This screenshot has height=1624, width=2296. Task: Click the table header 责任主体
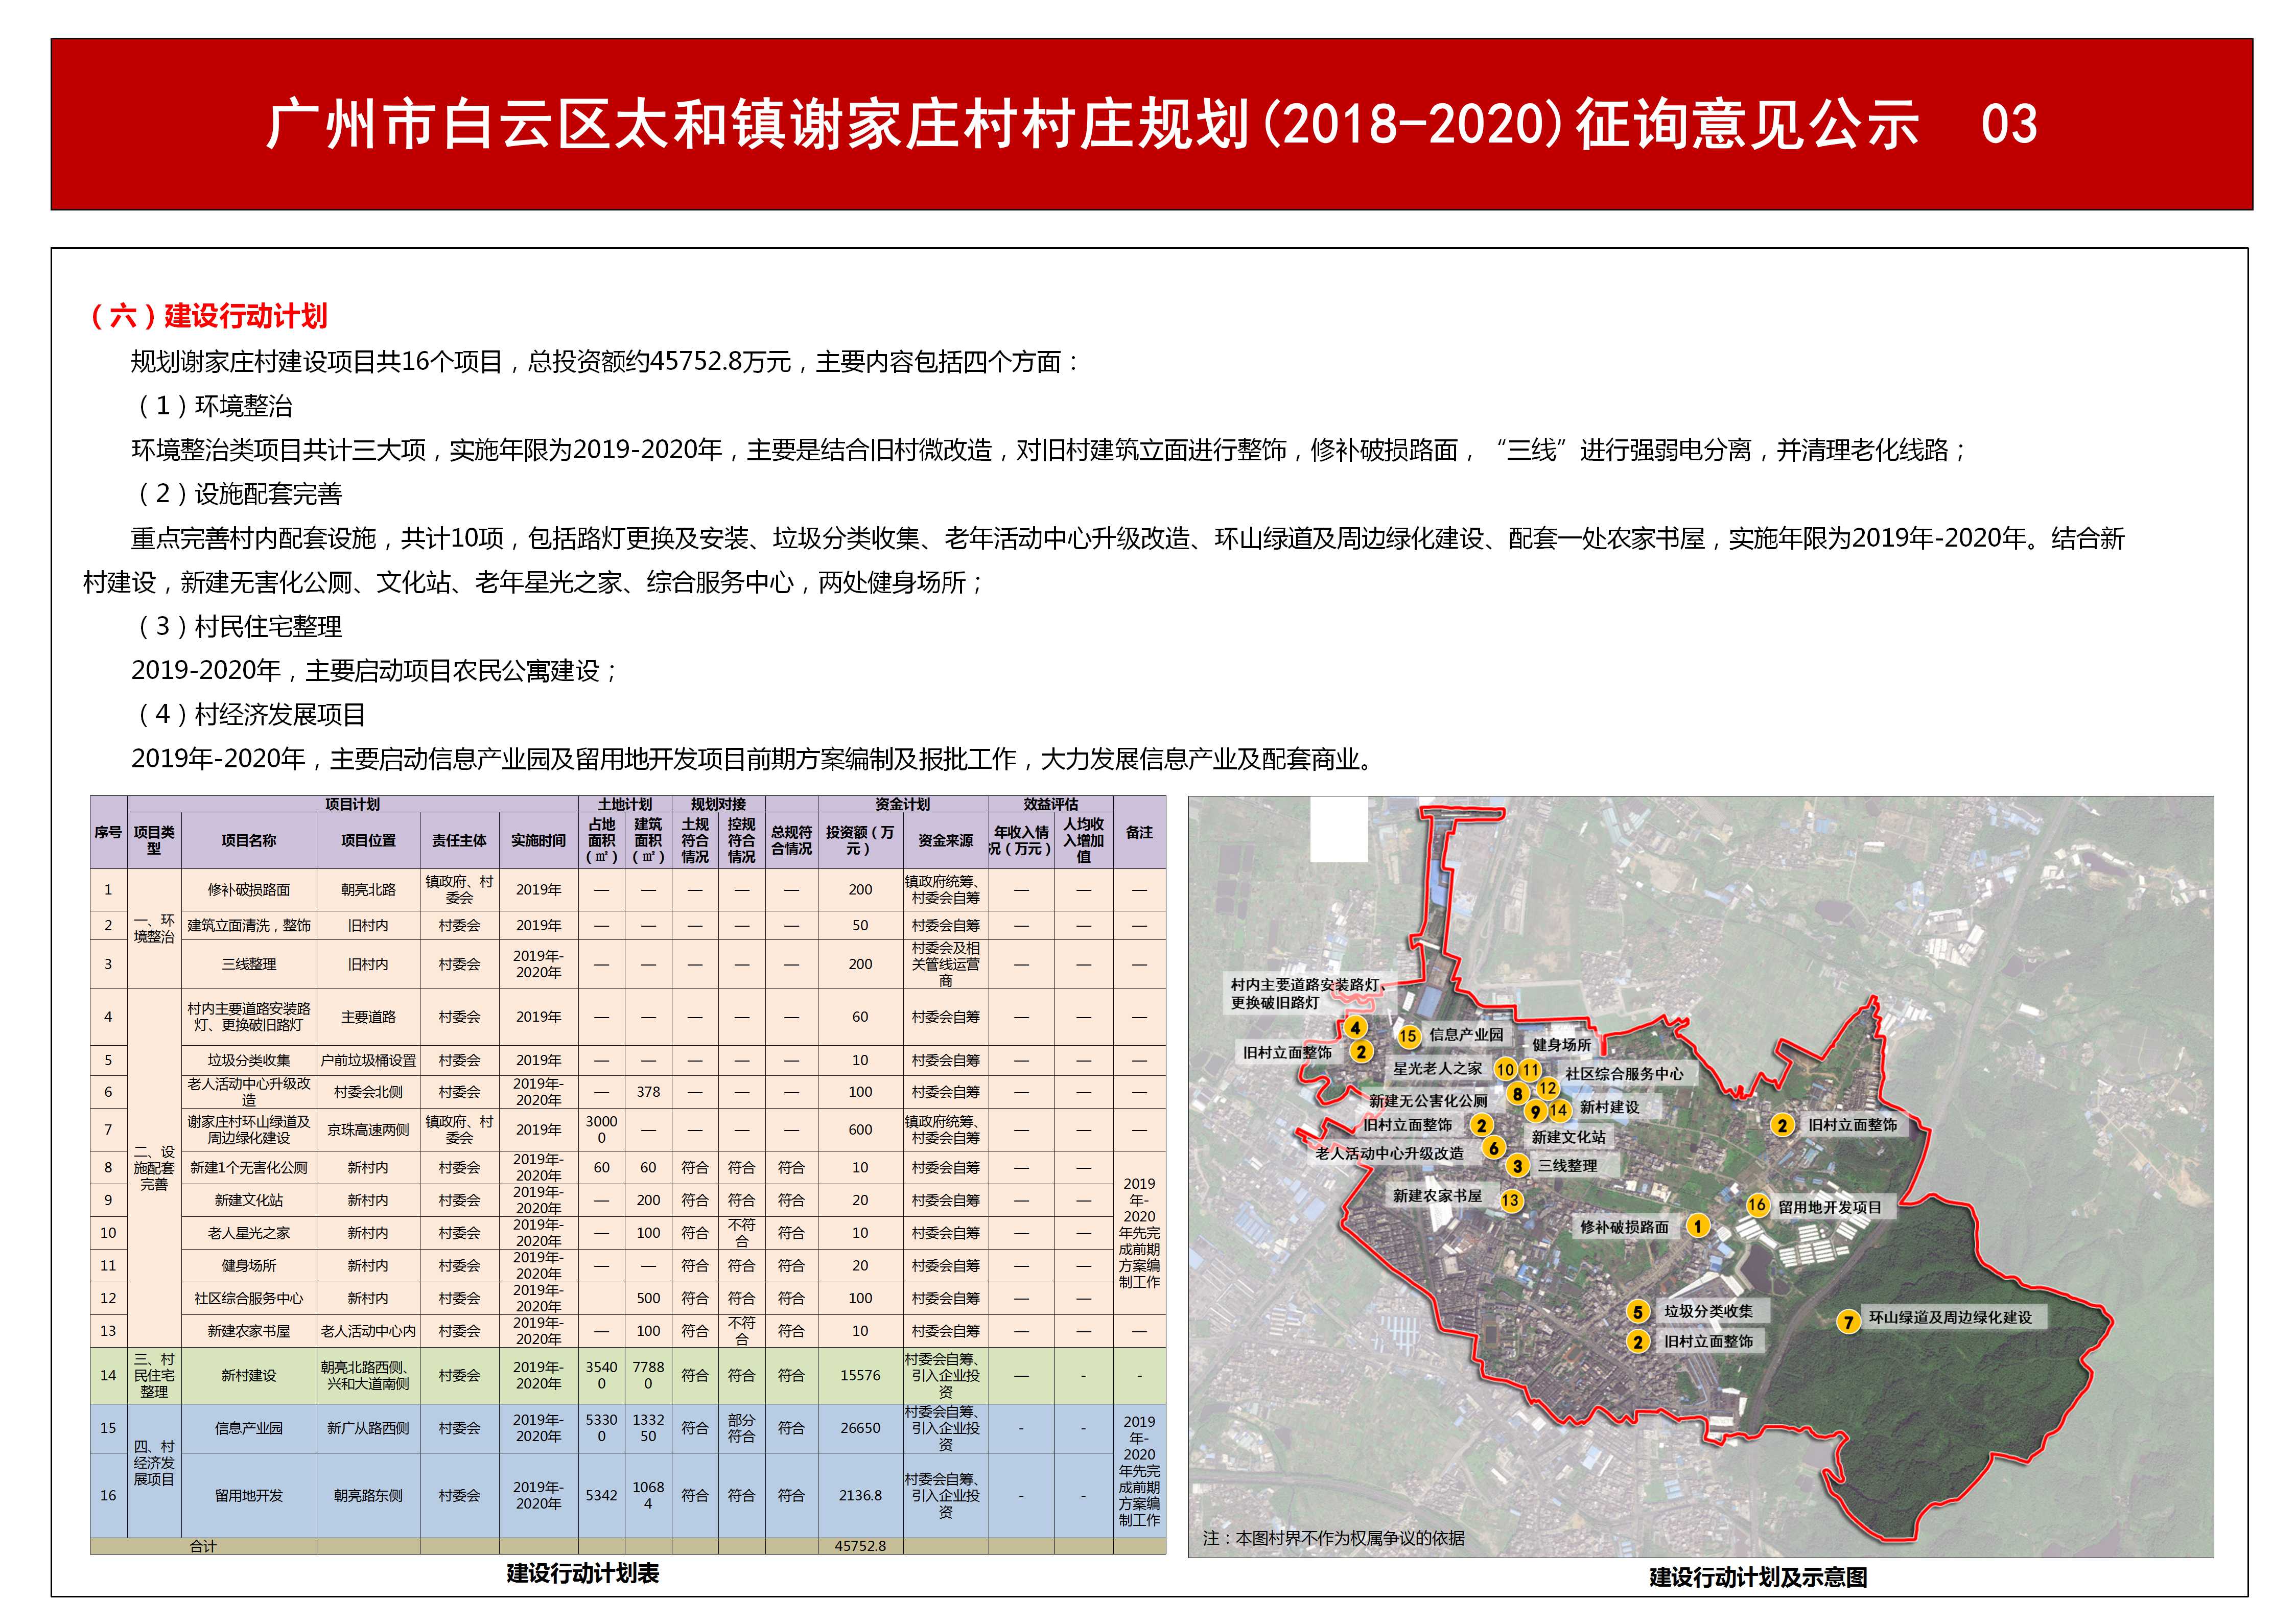pos(459,841)
